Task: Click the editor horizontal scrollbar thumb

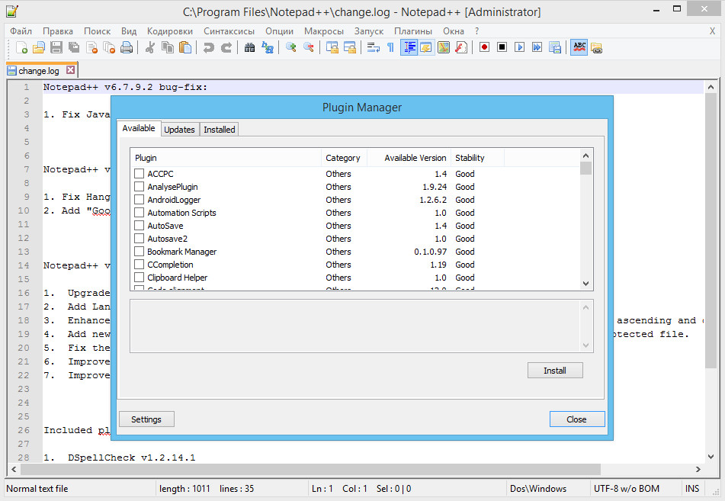Action: (310, 469)
